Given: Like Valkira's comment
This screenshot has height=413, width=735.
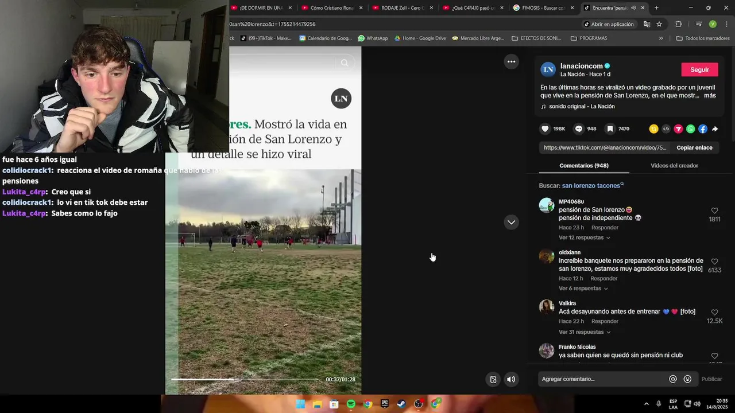Looking at the screenshot, I should 714,313.
